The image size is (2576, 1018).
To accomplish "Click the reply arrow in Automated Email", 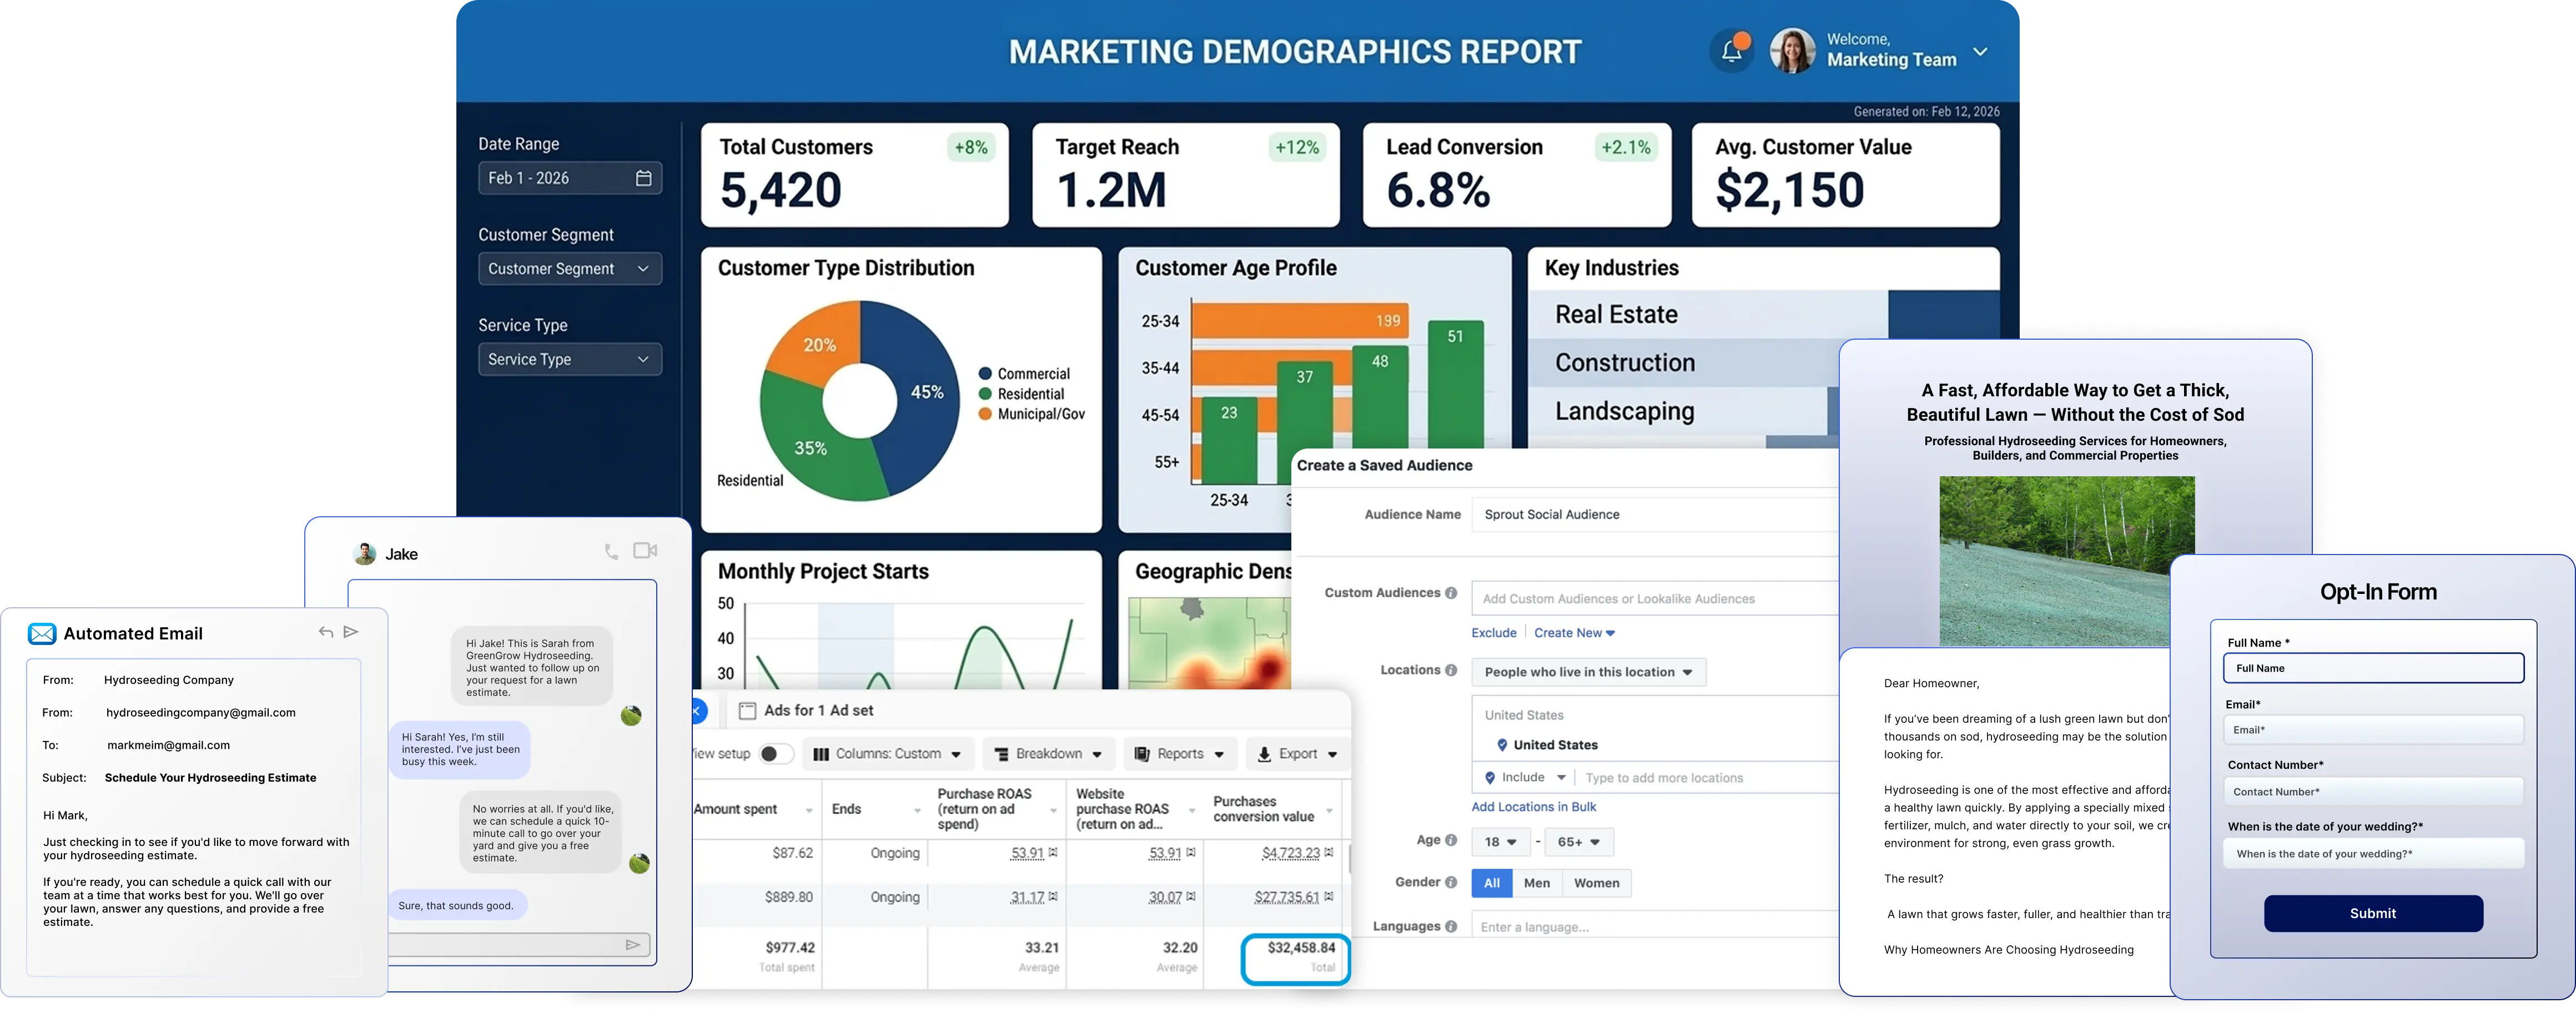I will click(325, 632).
